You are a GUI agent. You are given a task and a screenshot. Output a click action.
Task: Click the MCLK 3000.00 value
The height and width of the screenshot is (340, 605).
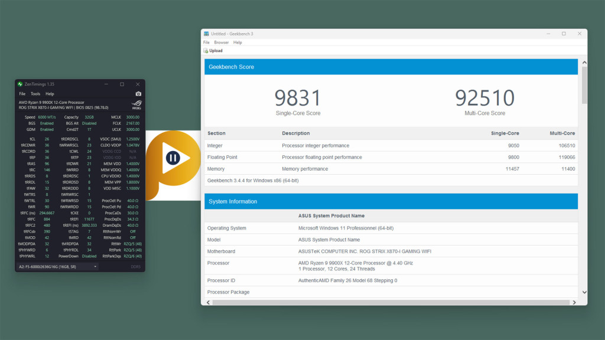coord(133,117)
